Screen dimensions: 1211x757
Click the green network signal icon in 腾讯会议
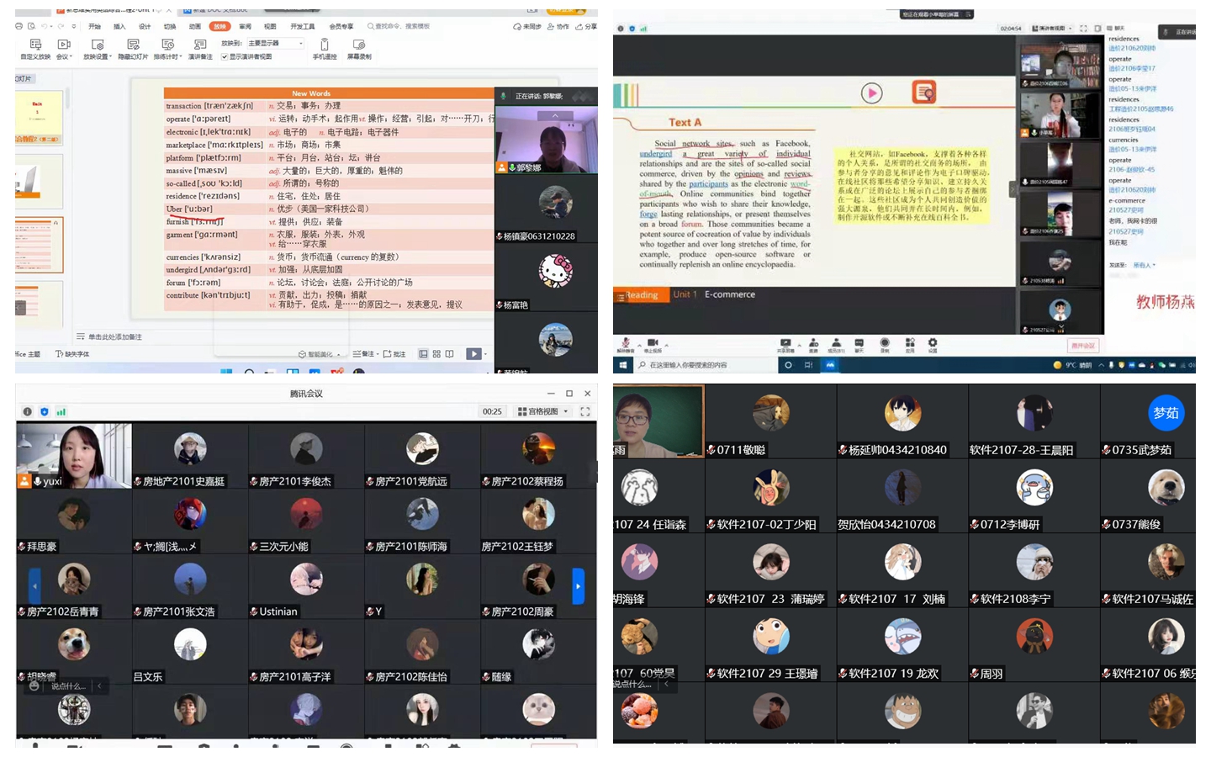point(61,411)
